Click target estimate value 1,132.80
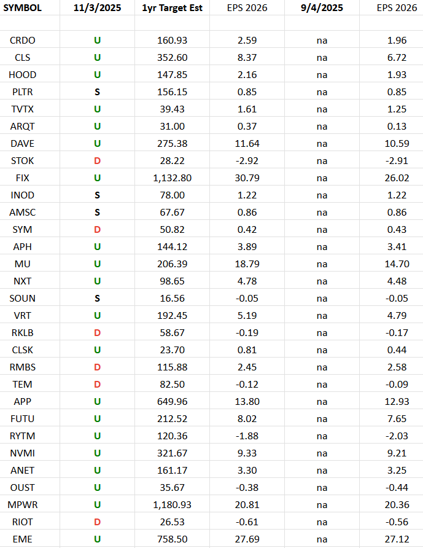This screenshot has width=423, height=548. (x=173, y=178)
